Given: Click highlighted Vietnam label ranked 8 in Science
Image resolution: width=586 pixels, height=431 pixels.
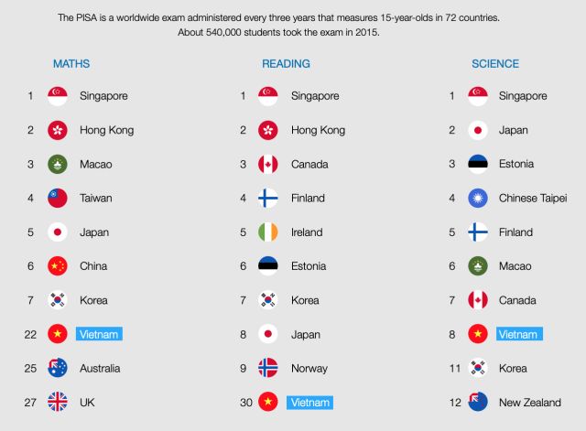Looking at the screenshot, I should pos(519,334).
